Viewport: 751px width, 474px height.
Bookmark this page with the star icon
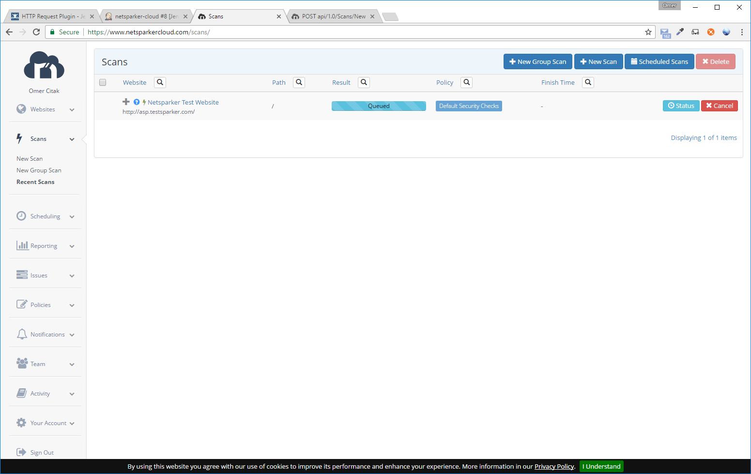(x=648, y=32)
